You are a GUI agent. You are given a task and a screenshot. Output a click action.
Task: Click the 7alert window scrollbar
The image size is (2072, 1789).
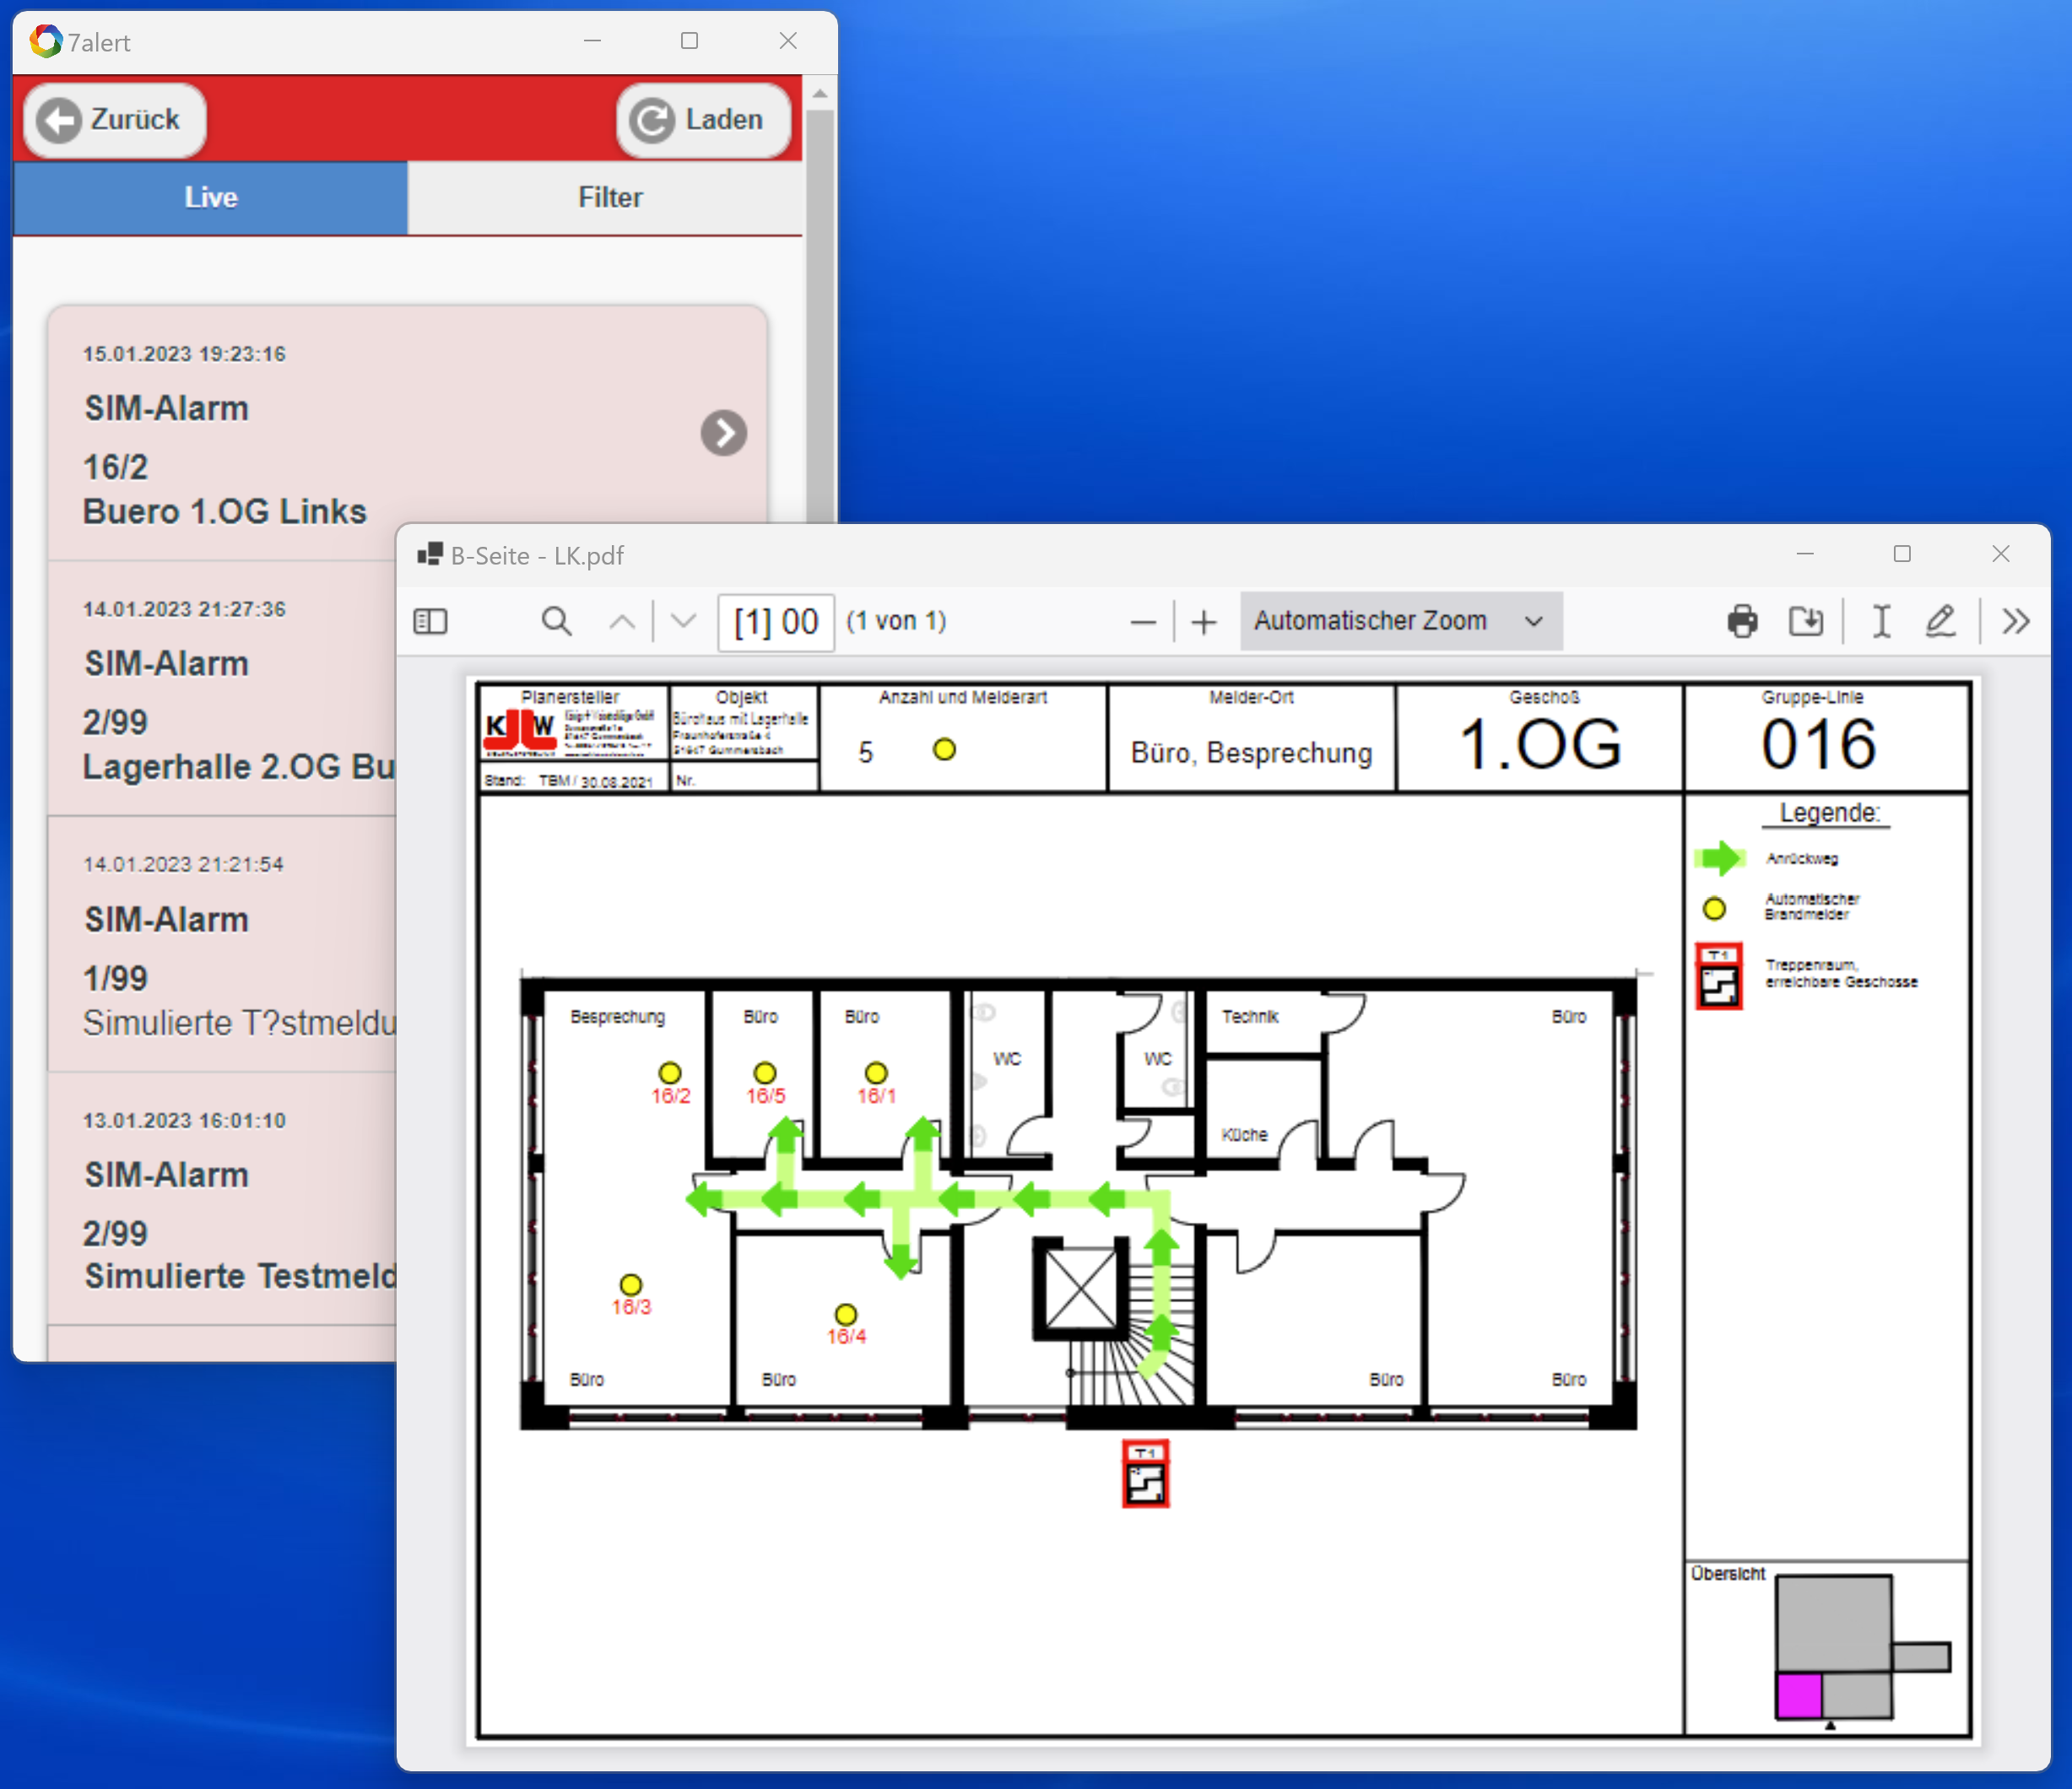pos(820,315)
